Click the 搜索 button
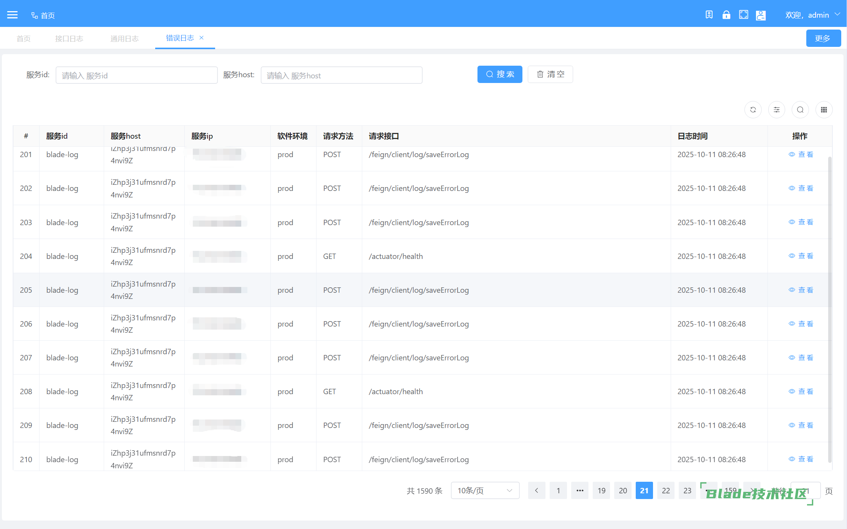847x529 pixels. coord(499,74)
